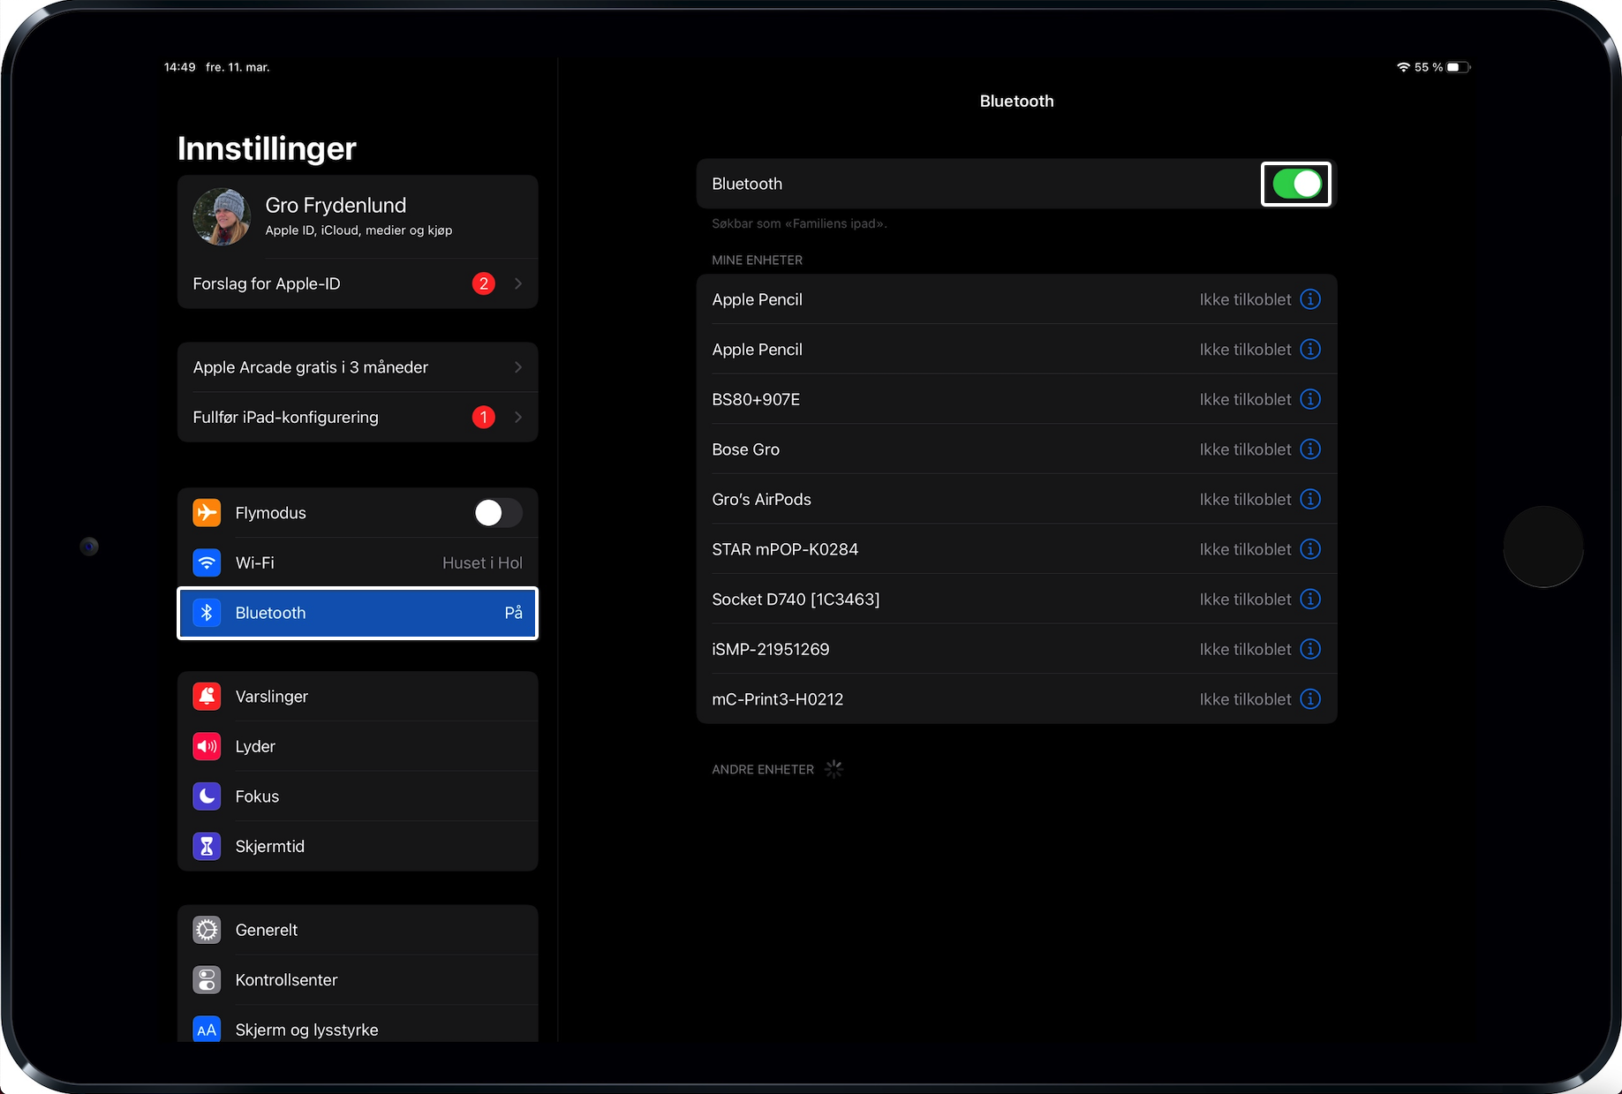Screen dimensions: 1622x1094
Task: Tap Huset i Hol Wi-Fi network name
Action: pyautogui.click(x=482, y=562)
